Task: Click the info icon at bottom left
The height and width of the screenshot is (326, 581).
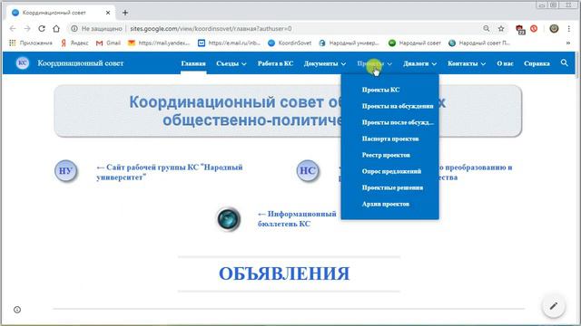Action: click(17, 310)
